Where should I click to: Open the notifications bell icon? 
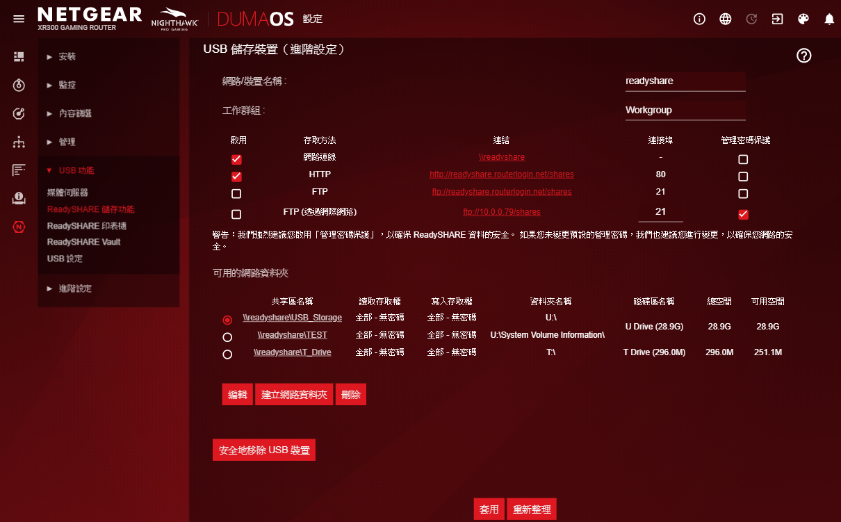[829, 19]
